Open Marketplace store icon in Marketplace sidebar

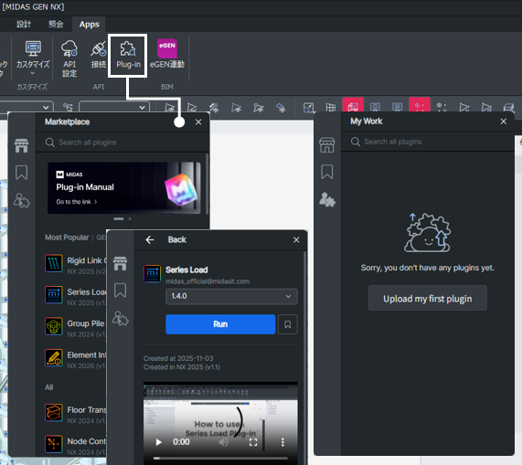tap(21, 145)
